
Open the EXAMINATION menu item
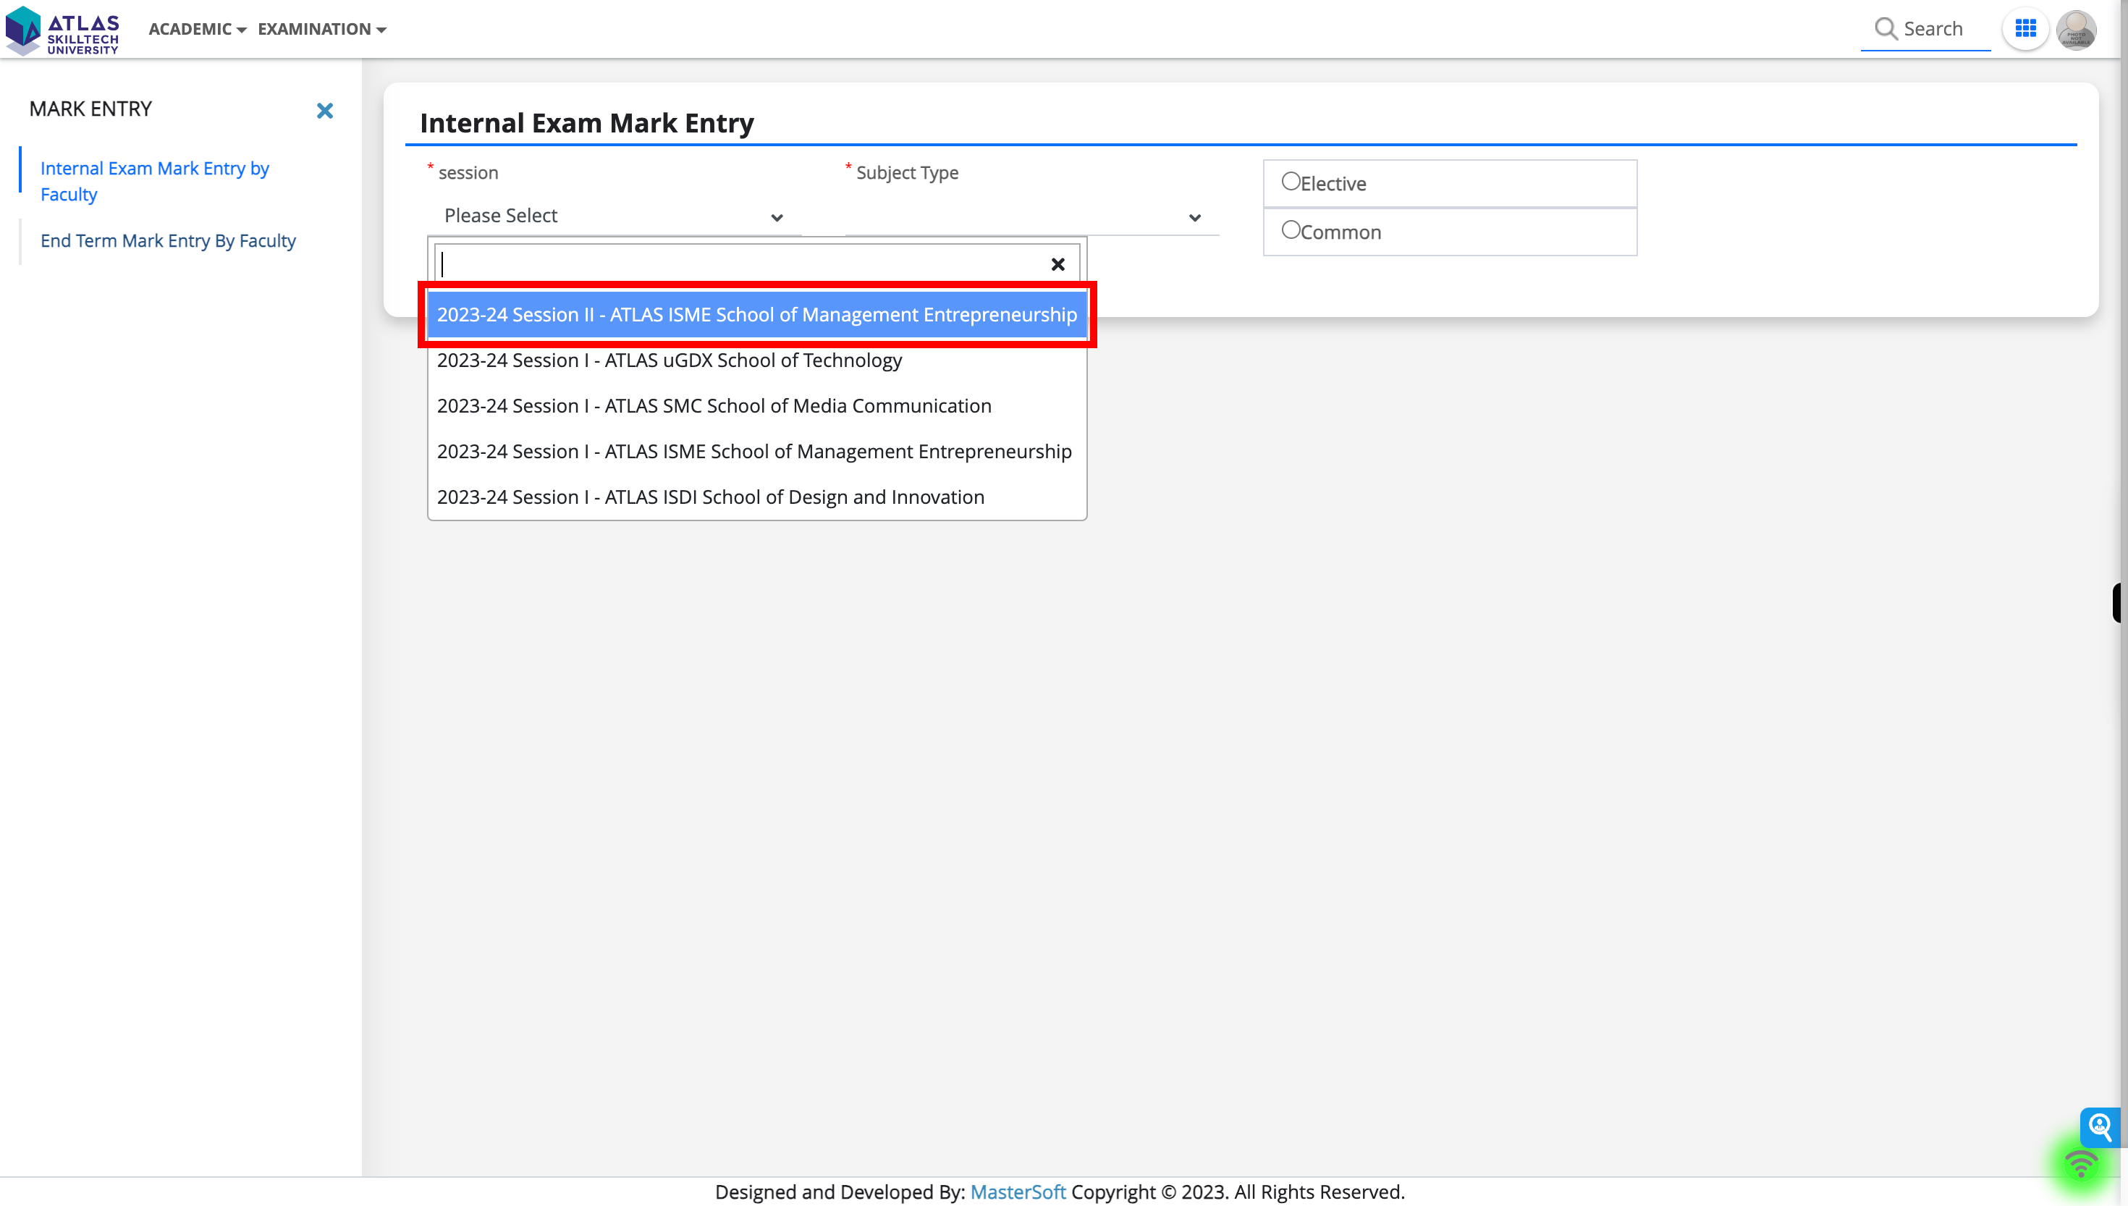[x=314, y=28]
